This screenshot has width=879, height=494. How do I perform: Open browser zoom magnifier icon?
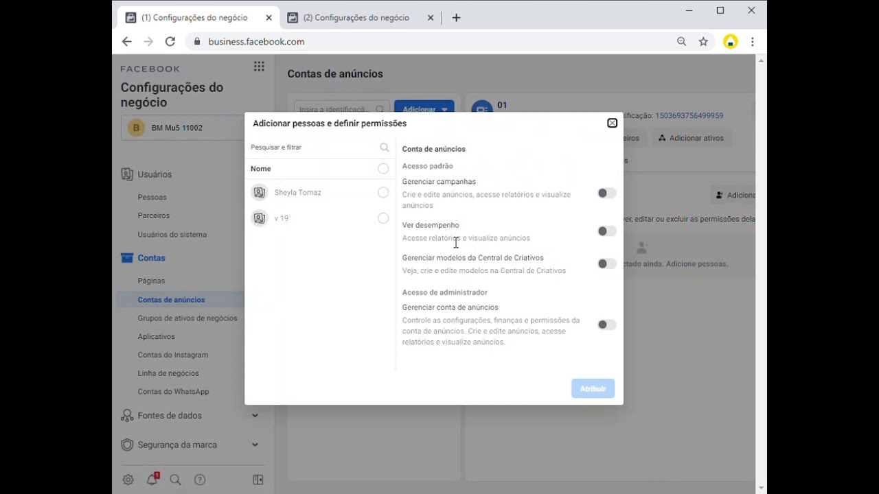click(681, 42)
